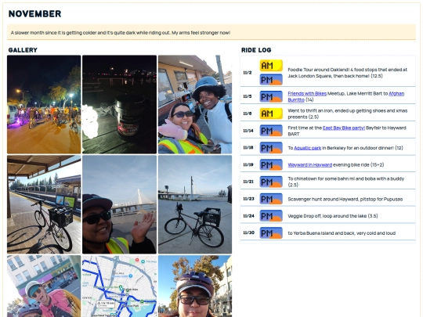Click the NOVEMBER heading
This screenshot has width=423, height=317.
(x=34, y=14)
